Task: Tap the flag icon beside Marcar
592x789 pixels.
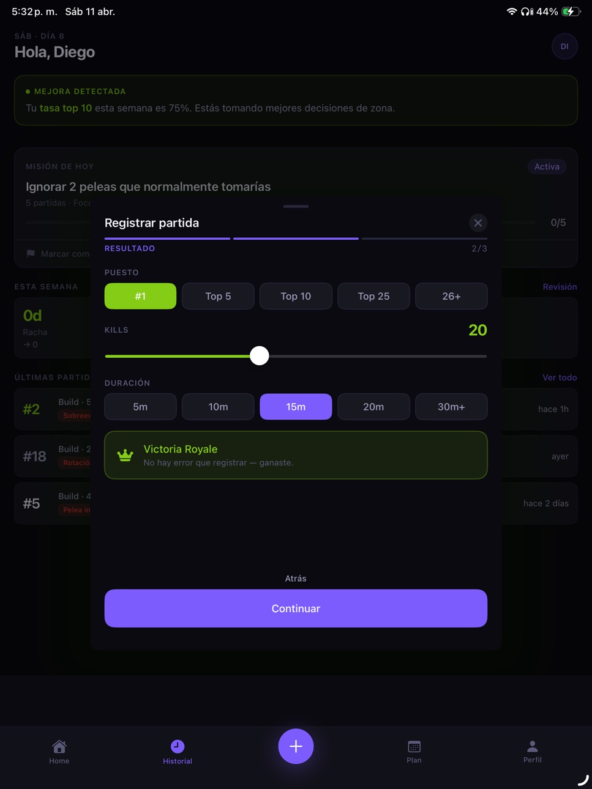Action: click(x=31, y=253)
